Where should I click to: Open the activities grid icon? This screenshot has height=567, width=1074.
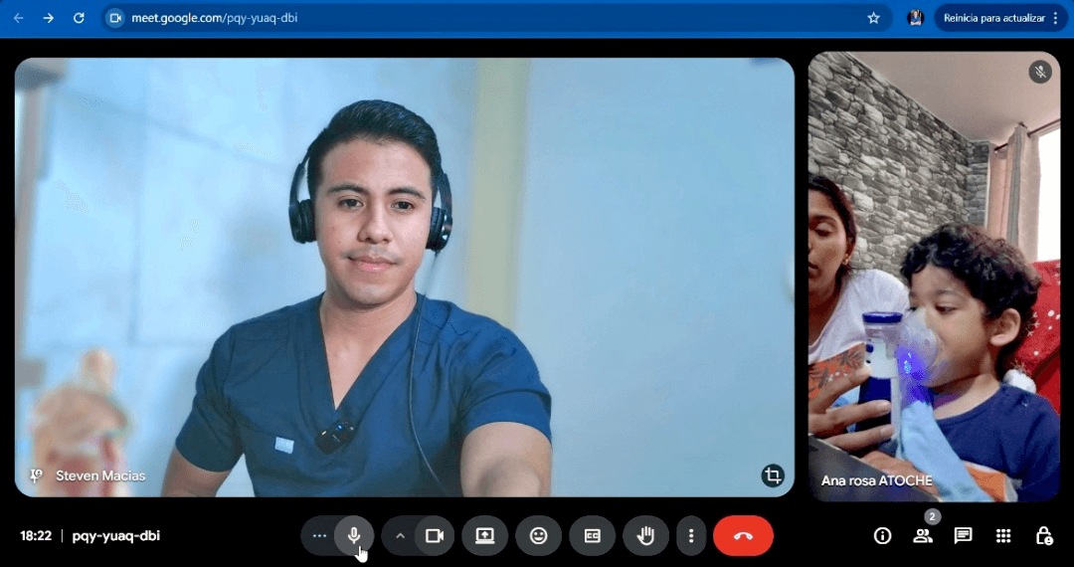click(1003, 536)
